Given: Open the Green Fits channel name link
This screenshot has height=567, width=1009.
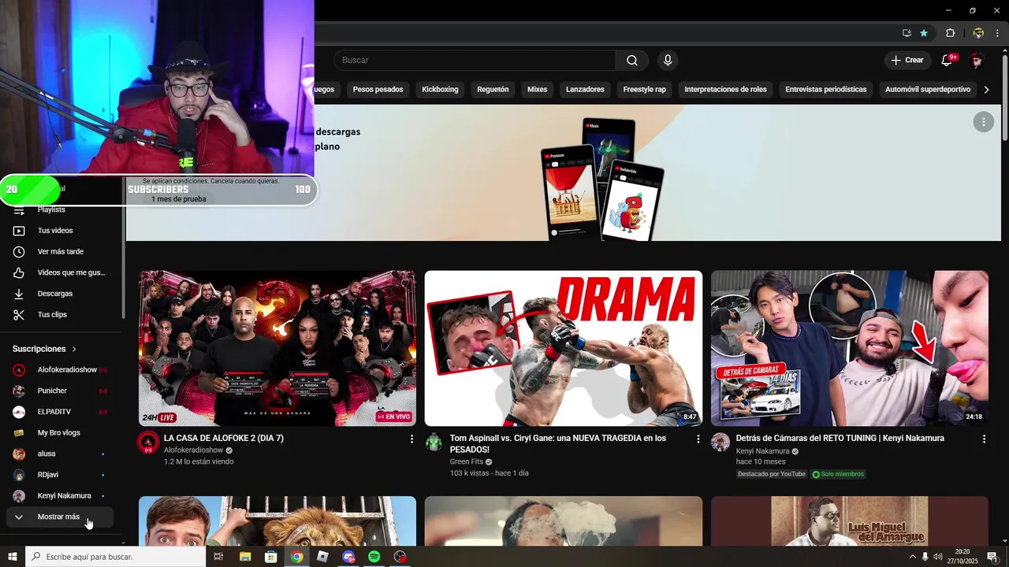Looking at the screenshot, I should click(x=466, y=461).
